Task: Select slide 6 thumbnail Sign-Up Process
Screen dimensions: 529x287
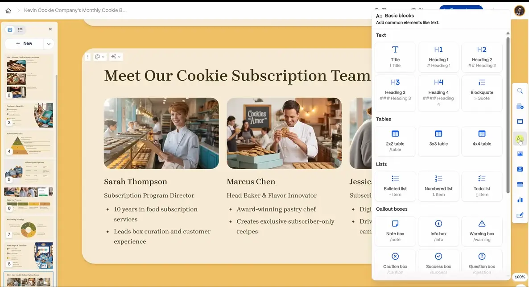Action: (x=29, y=200)
